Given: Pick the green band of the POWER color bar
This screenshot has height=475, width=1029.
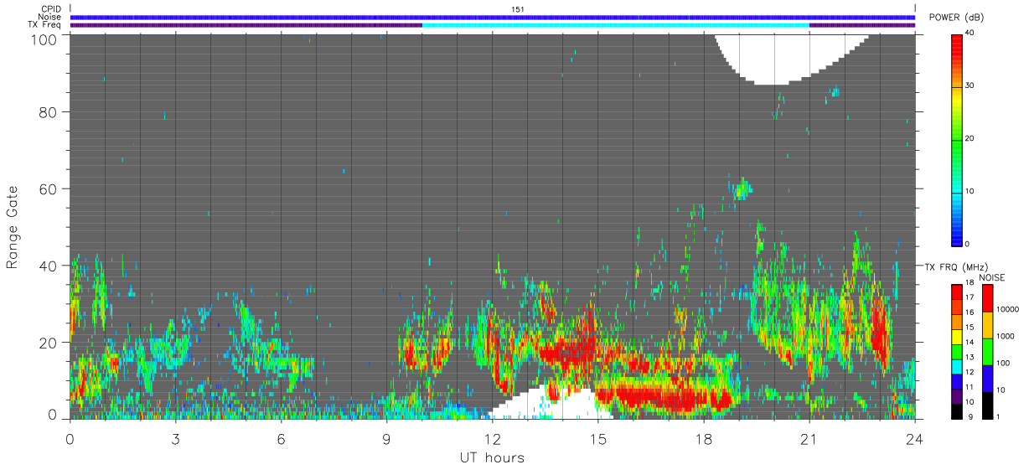Looking at the screenshot, I should 956,142.
